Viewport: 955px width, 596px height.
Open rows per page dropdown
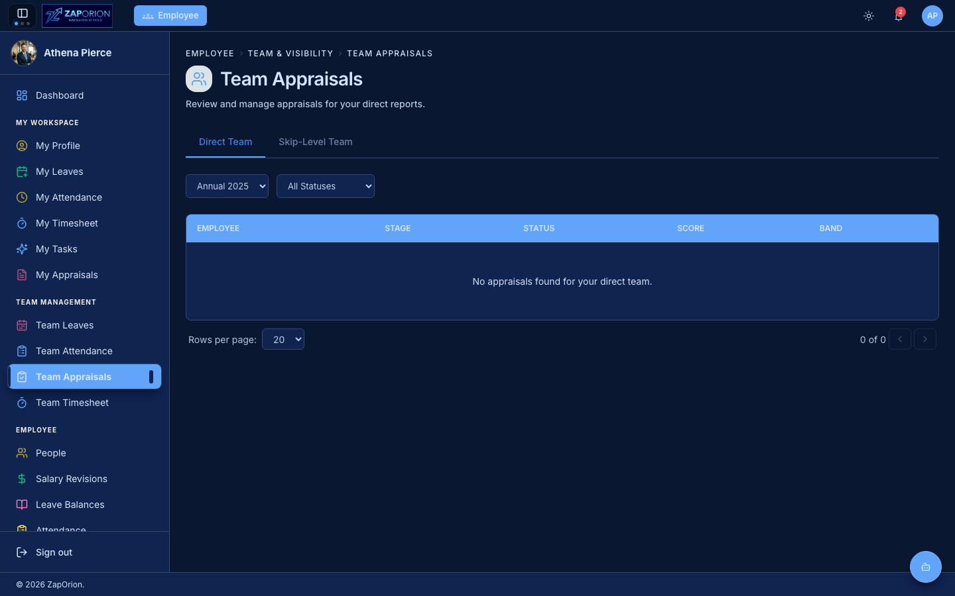(283, 339)
